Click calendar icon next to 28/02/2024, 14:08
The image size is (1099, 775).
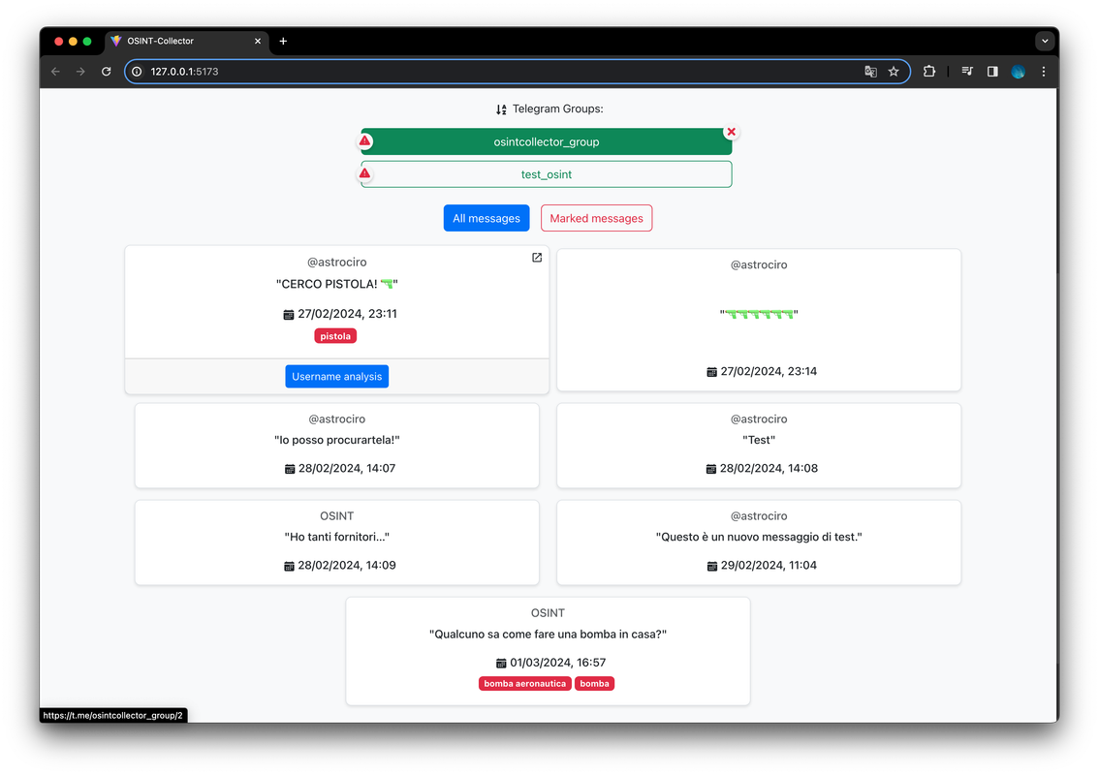coord(710,469)
